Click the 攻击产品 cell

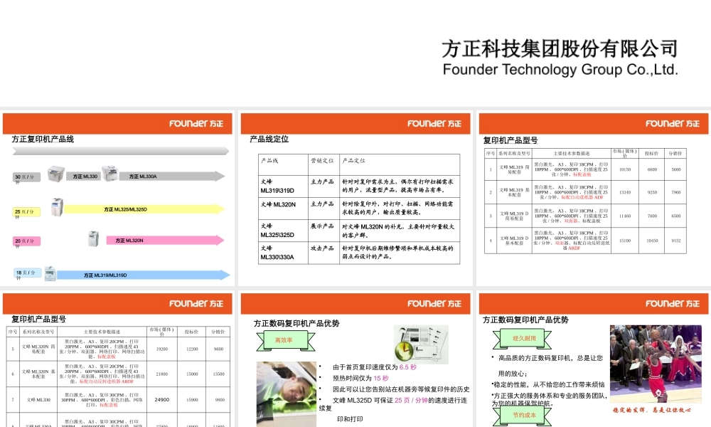[324, 253]
